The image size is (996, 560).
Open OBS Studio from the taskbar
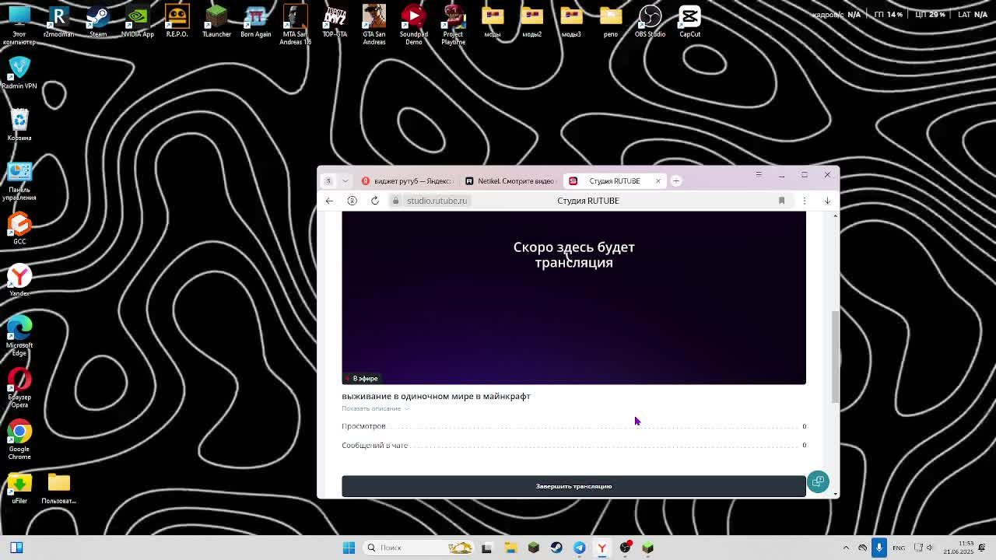625,548
